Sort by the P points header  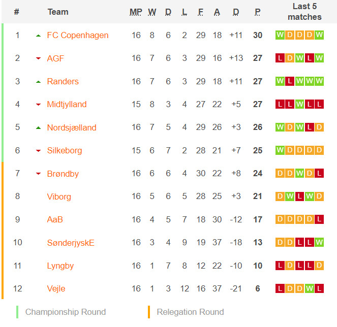[x=258, y=12]
